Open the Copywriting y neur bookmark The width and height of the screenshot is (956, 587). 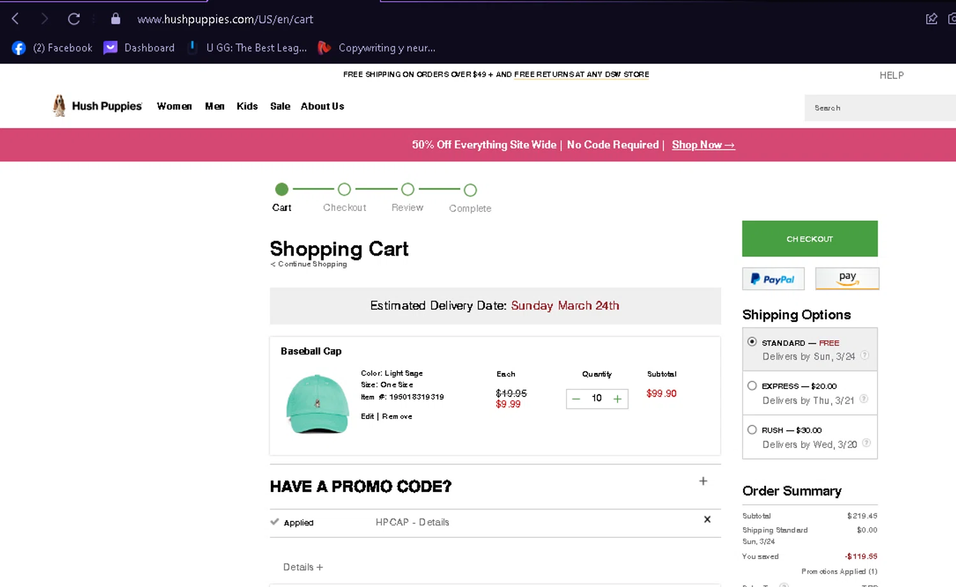coord(377,48)
